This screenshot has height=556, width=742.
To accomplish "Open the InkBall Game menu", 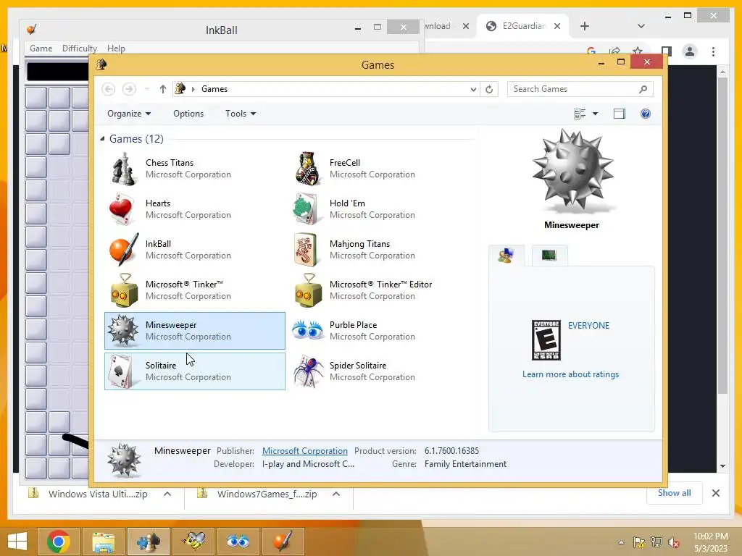I will 41,49.
